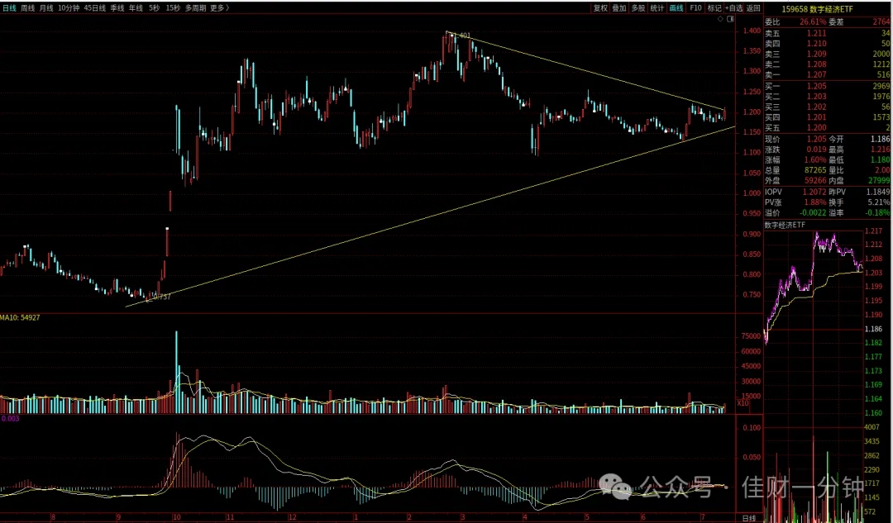Click the 现价 1.205 value
The height and width of the screenshot is (523, 893).
click(817, 139)
